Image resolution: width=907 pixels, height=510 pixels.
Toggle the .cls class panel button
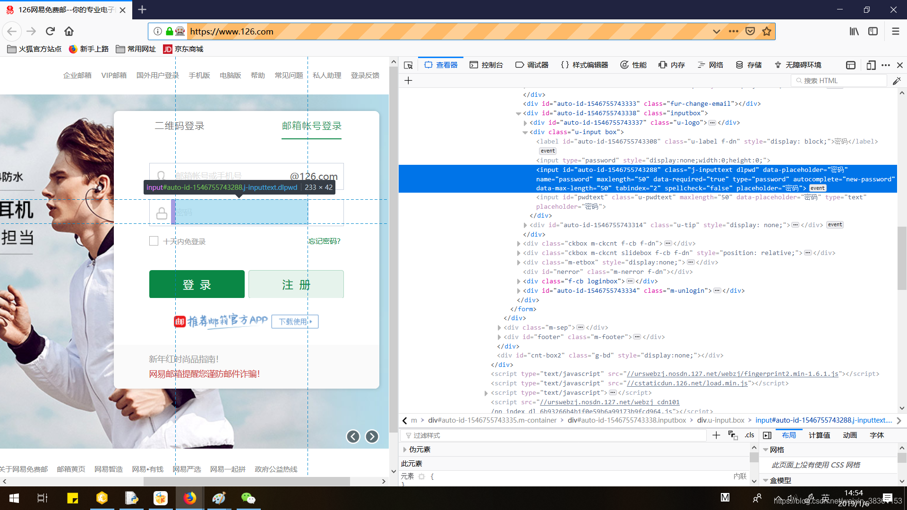point(749,435)
